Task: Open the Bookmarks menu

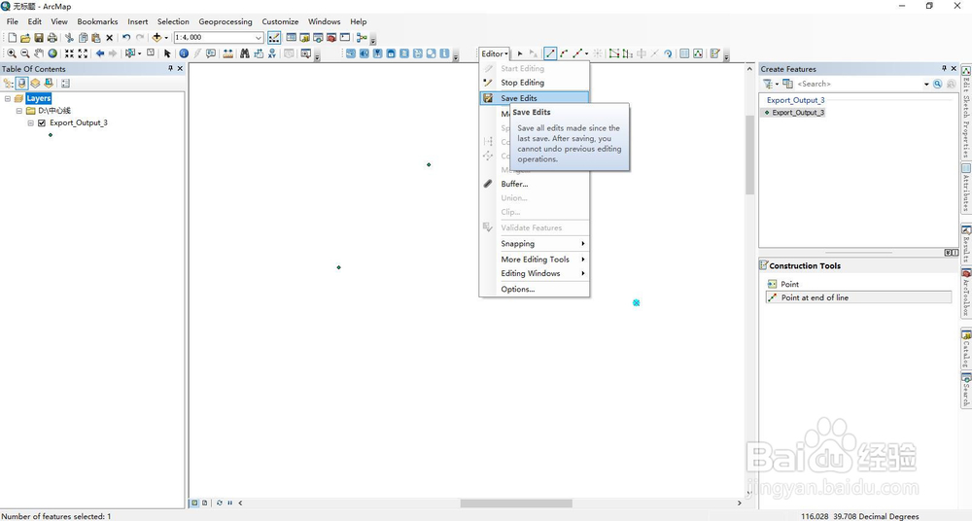Action: 97,21
